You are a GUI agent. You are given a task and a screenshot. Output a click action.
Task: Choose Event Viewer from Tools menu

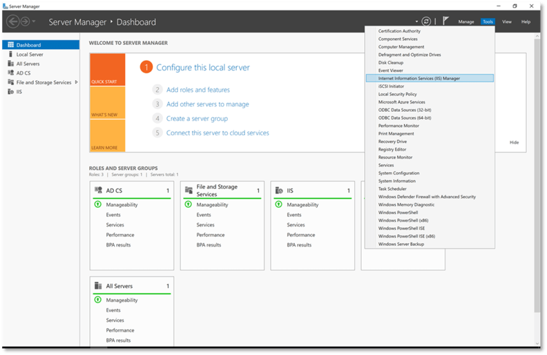click(390, 71)
